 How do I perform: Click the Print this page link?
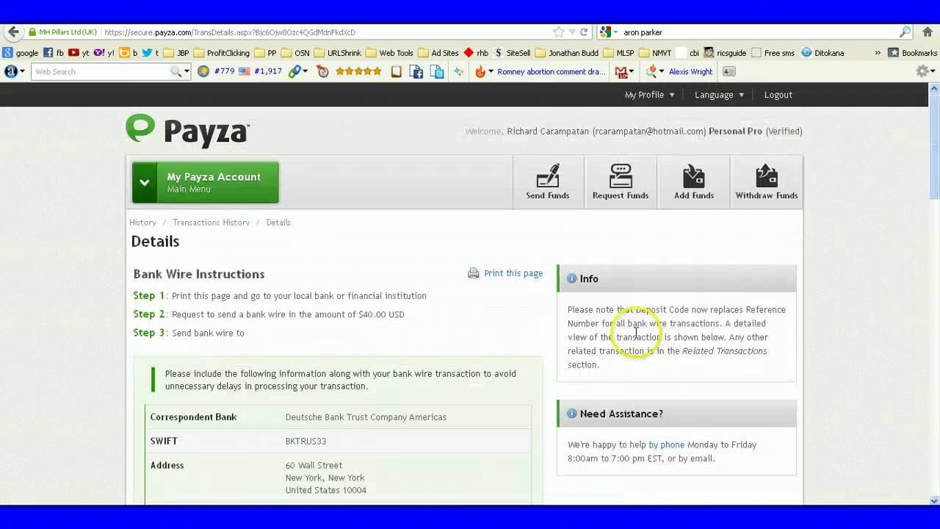(x=513, y=273)
